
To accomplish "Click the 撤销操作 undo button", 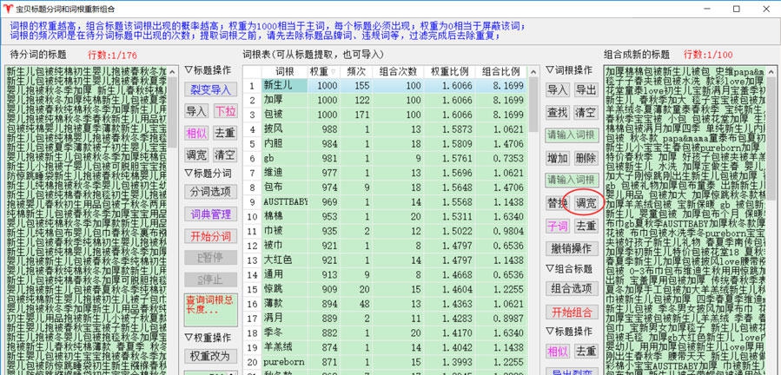I will tap(572, 248).
